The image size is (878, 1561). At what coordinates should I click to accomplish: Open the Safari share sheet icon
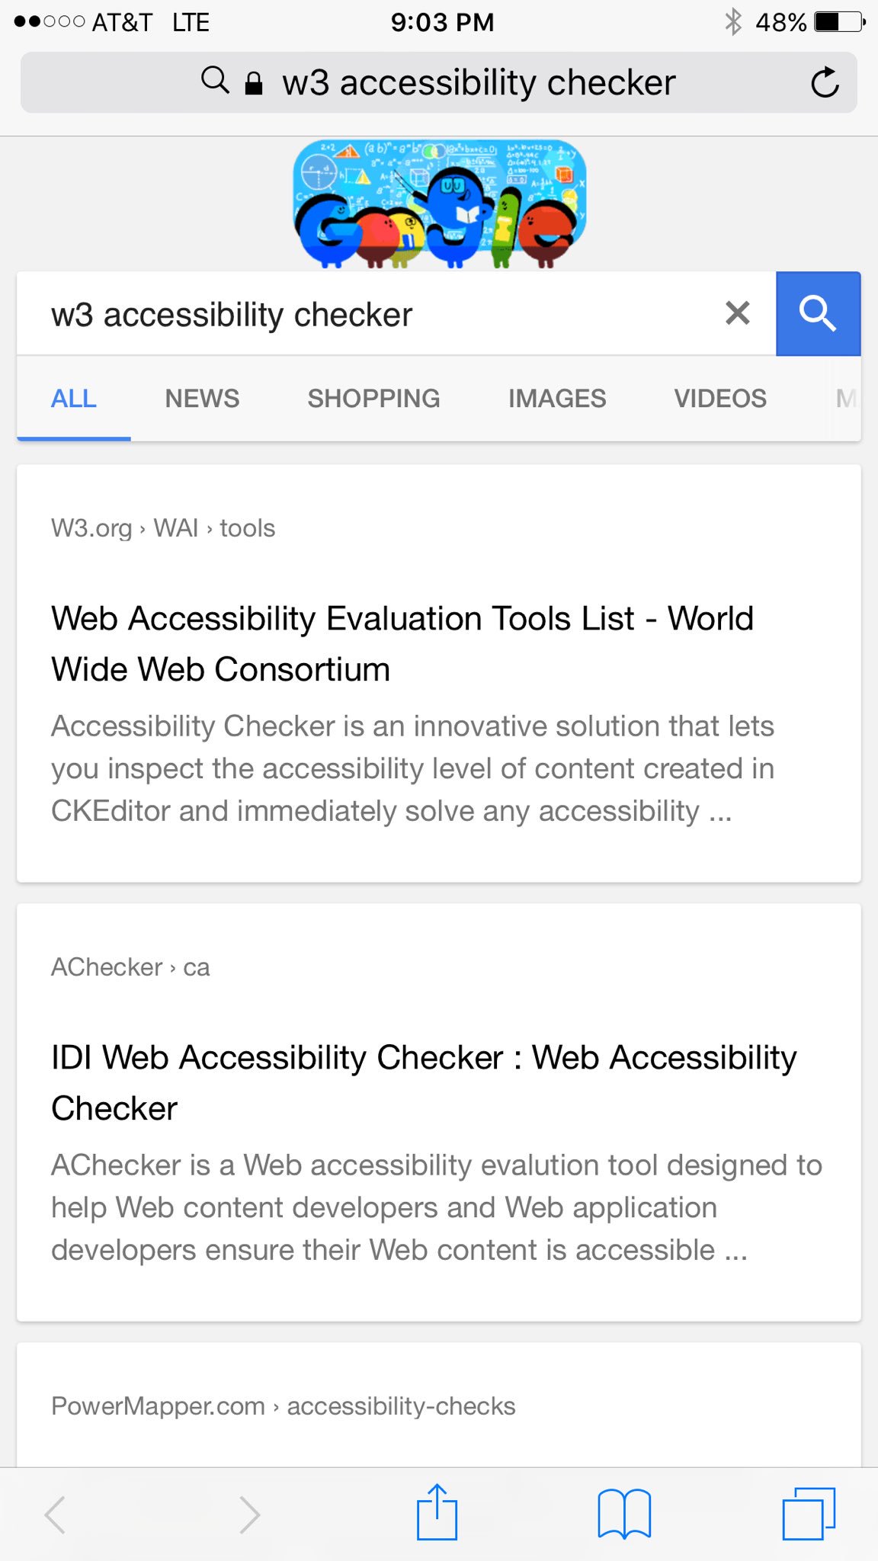point(437,1512)
